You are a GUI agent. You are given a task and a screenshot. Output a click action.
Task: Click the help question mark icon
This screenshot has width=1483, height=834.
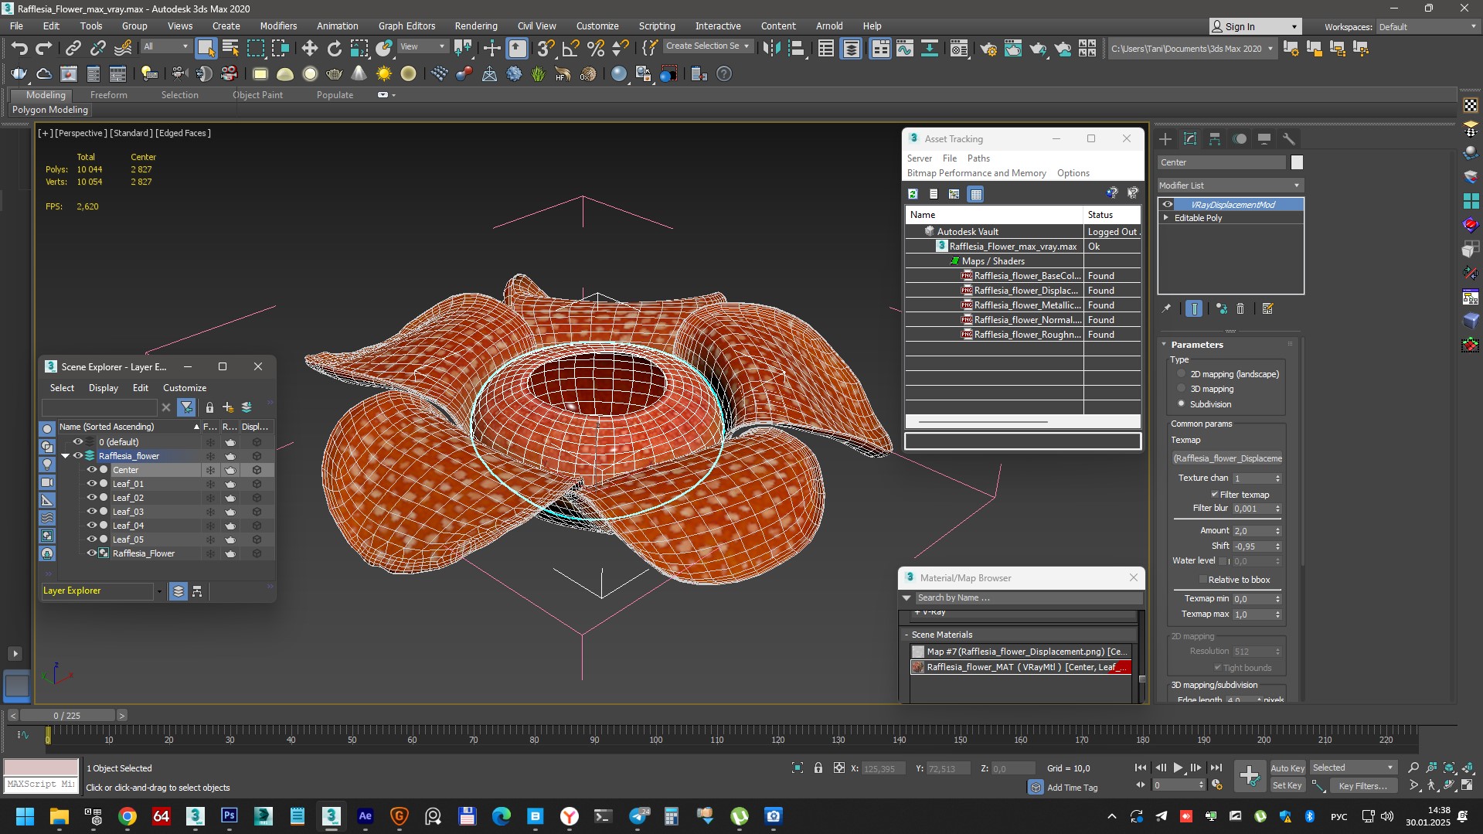click(x=724, y=74)
